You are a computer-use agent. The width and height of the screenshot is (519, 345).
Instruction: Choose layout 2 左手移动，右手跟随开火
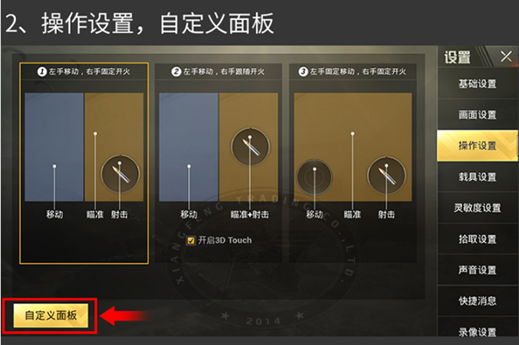[x=218, y=163]
